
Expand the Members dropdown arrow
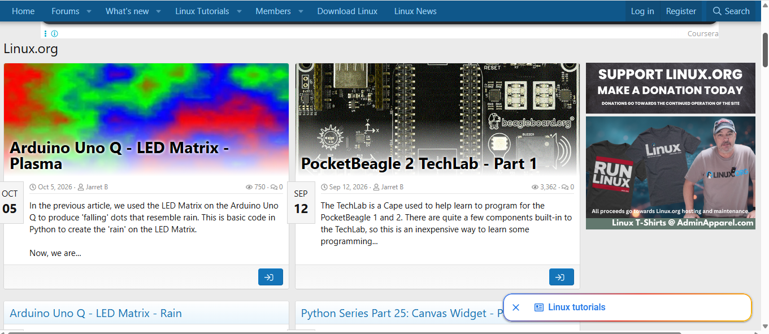tap(301, 11)
